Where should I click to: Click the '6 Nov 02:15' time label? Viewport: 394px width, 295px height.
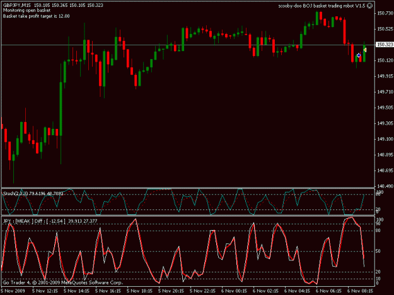[x=265, y=291]
